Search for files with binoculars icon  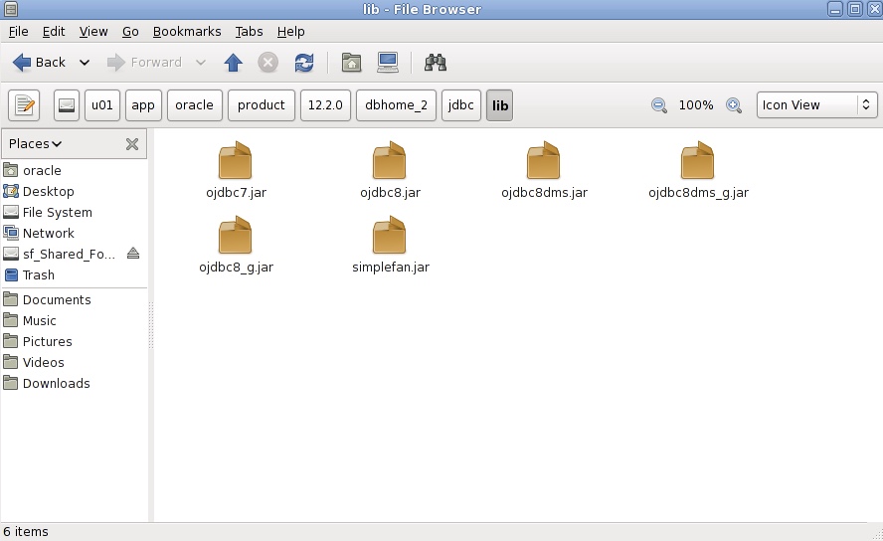[436, 63]
